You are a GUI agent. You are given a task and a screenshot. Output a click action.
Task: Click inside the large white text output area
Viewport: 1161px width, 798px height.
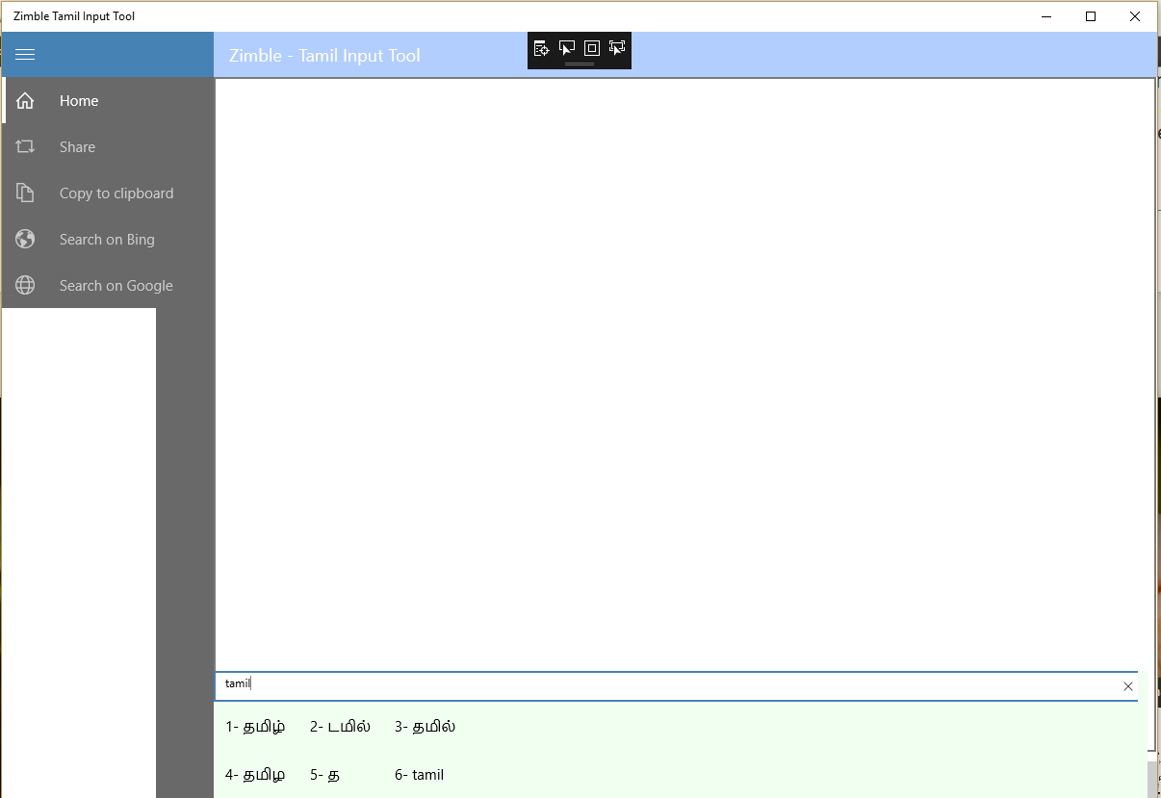pos(684,374)
